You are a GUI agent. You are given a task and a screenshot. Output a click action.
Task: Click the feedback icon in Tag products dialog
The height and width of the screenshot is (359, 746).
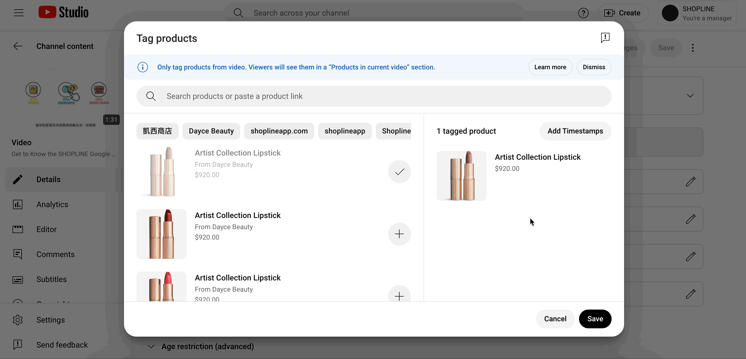(605, 38)
